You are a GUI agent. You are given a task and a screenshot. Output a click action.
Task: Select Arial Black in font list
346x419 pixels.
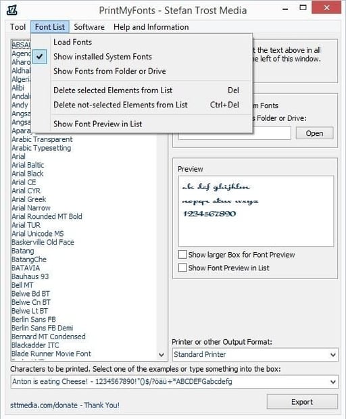tap(28, 174)
